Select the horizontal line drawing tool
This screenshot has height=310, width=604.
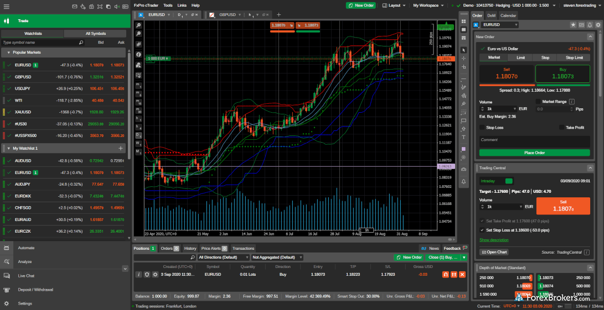pyautogui.click(x=463, y=79)
